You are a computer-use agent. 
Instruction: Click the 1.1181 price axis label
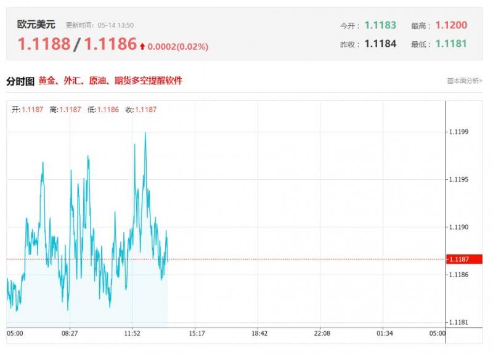[458, 322]
